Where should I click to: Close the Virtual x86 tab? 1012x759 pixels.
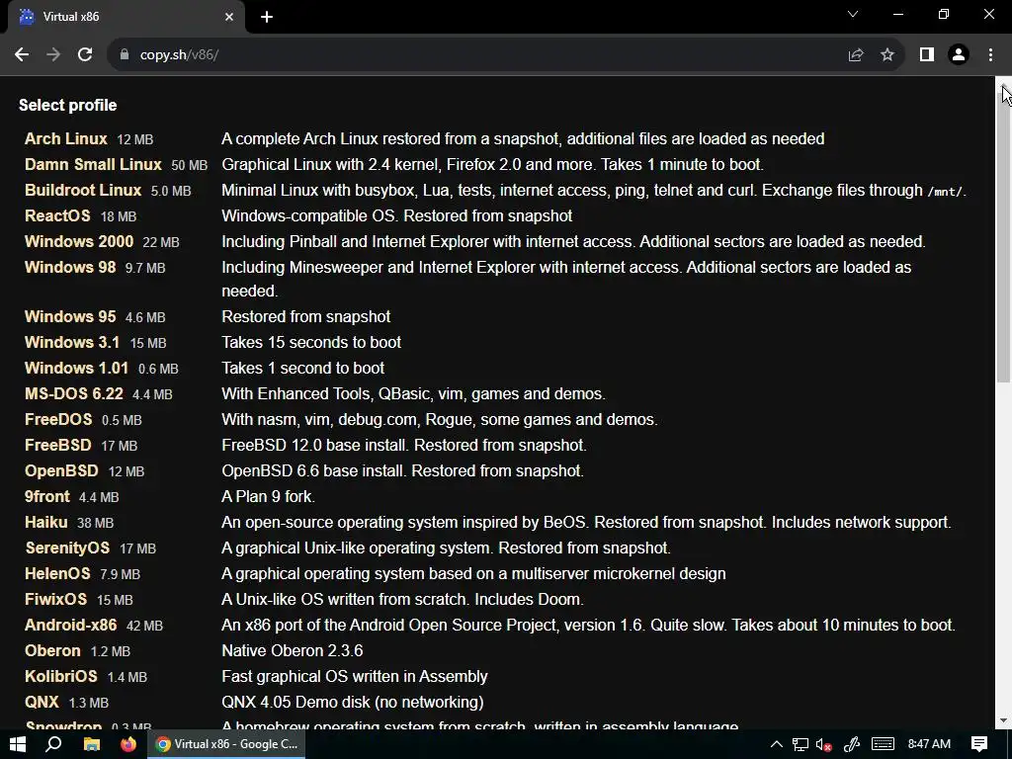[229, 17]
